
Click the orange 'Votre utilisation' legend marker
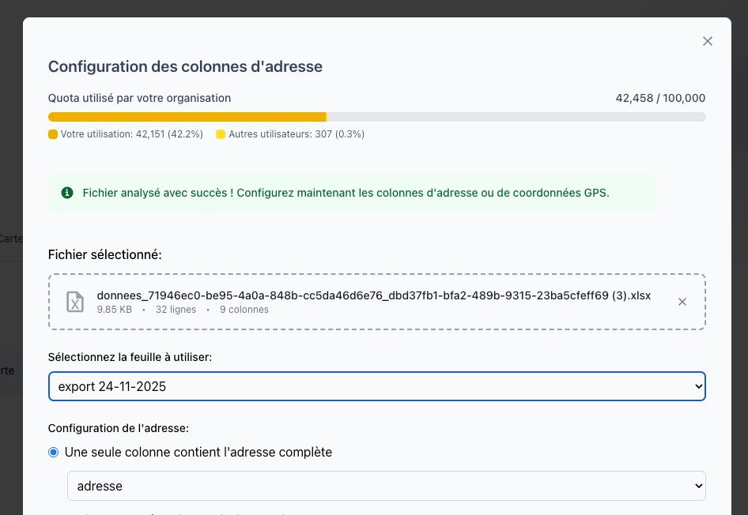(x=53, y=134)
